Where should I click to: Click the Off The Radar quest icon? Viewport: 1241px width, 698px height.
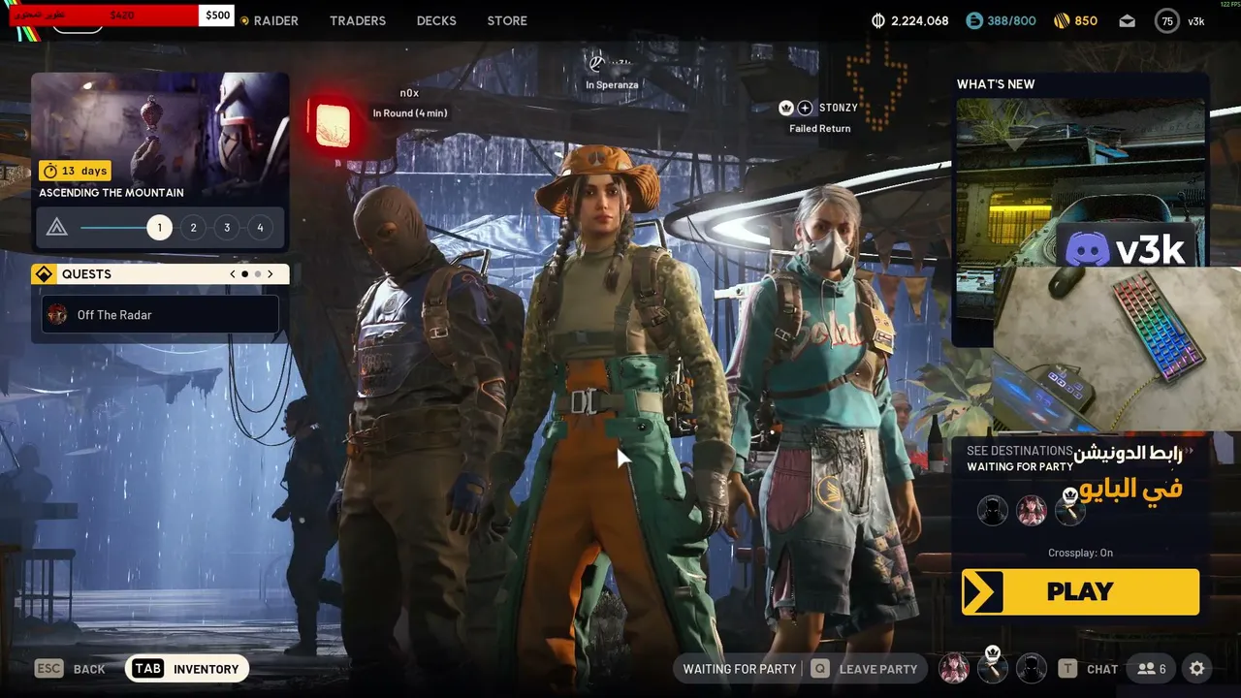click(58, 315)
